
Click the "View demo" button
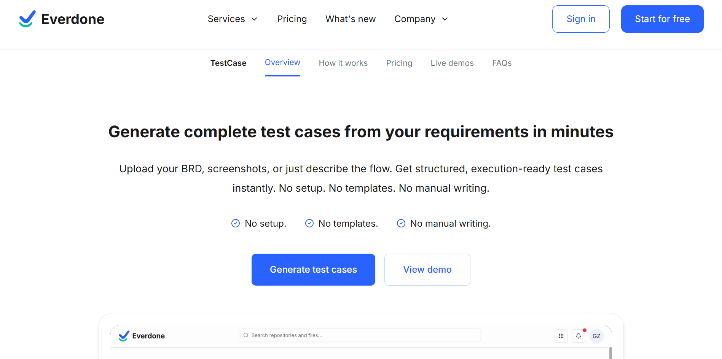click(427, 269)
